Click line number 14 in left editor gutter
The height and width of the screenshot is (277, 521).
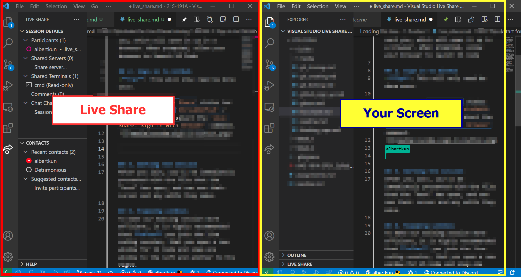101,149
